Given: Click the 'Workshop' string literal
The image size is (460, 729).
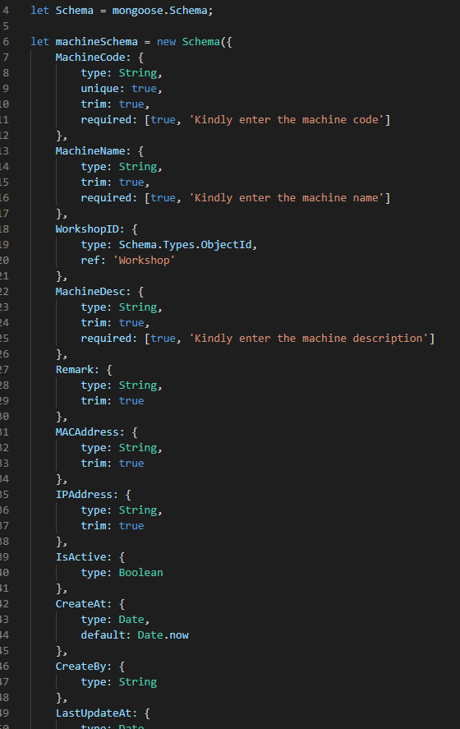Looking at the screenshot, I should coord(144,261).
